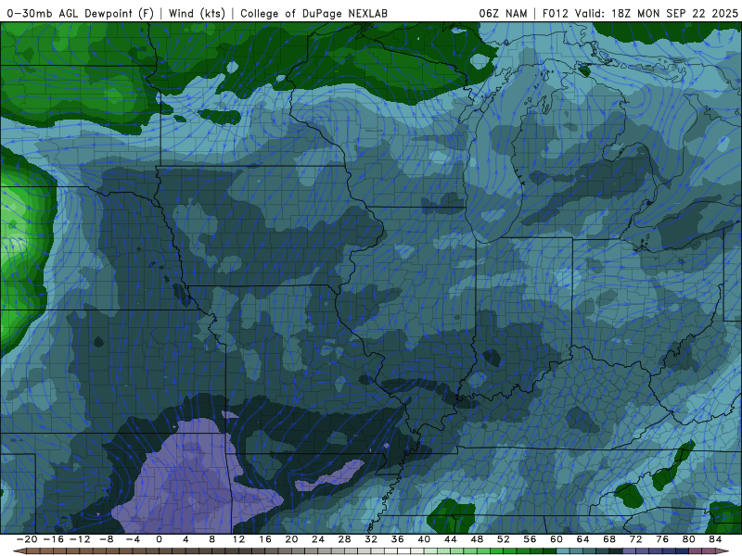
Task: Click the 44 value on the color scale
Action: tap(451, 539)
